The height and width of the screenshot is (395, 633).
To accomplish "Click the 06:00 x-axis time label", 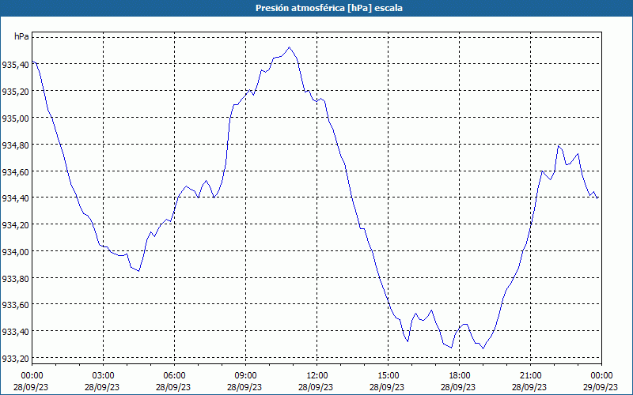I will (x=174, y=376).
